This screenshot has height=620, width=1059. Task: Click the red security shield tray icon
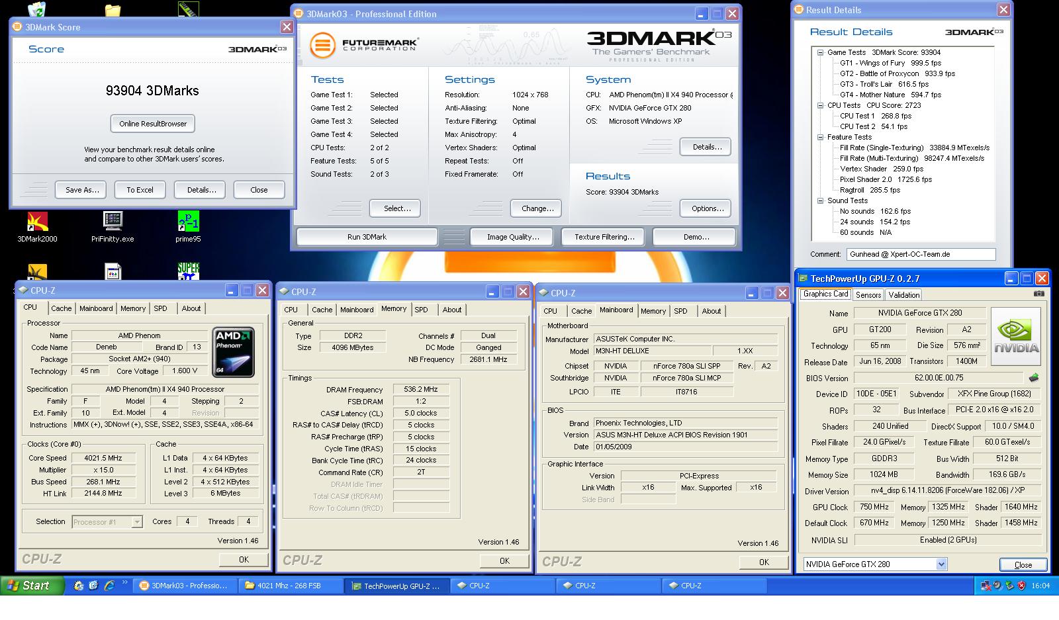pyautogui.click(x=1021, y=586)
